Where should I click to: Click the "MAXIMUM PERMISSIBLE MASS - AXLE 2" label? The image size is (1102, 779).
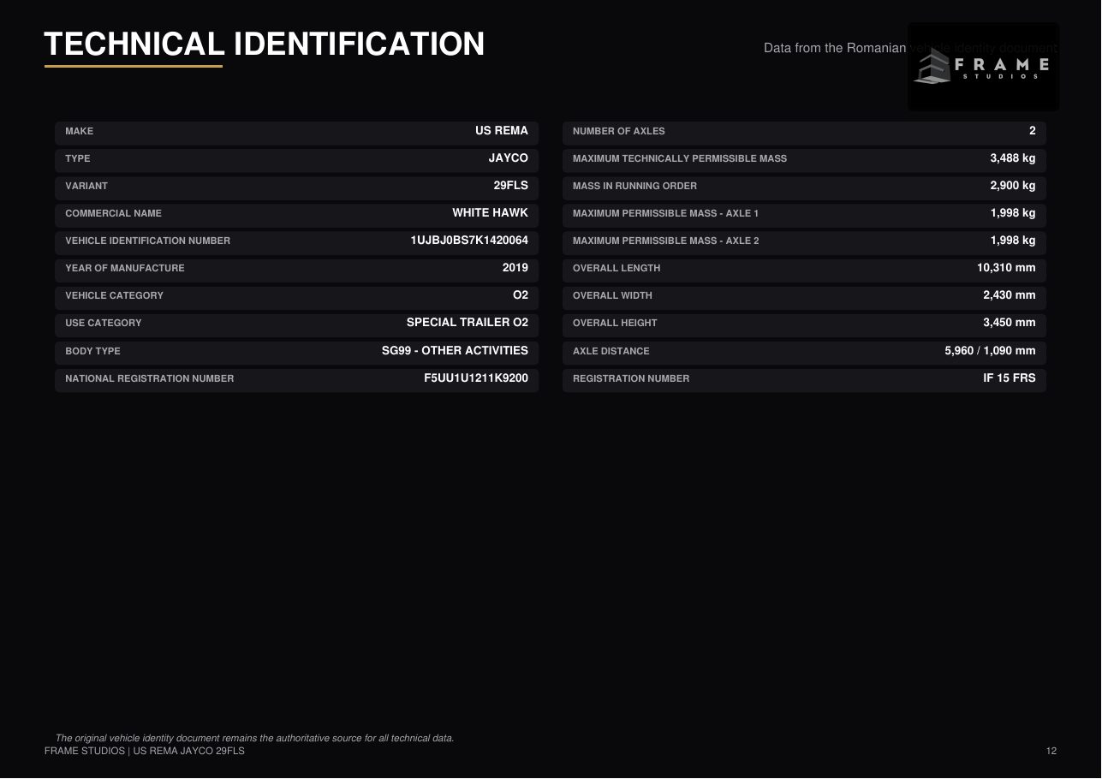coord(666,241)
